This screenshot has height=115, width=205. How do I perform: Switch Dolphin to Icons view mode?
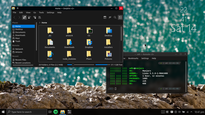tap(24, 17)
